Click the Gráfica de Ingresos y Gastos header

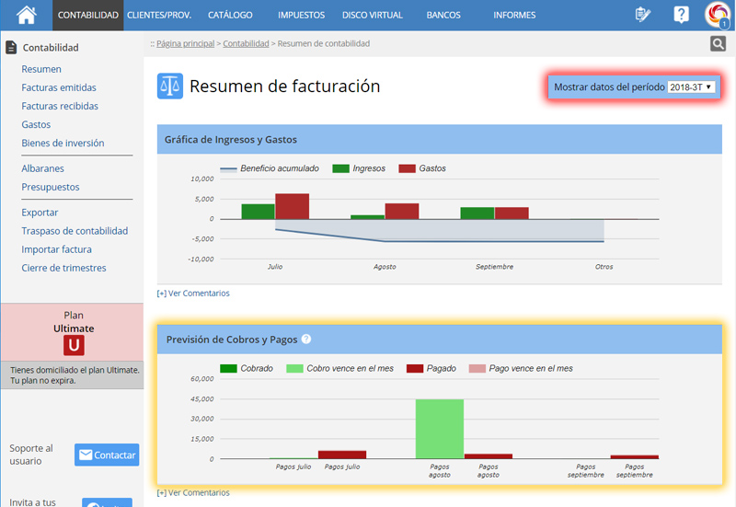(440, 140)
